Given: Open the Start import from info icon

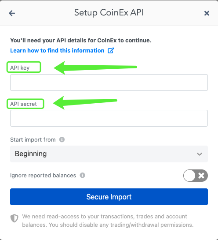Looking at the screenshot, I should tap(62, 139).
